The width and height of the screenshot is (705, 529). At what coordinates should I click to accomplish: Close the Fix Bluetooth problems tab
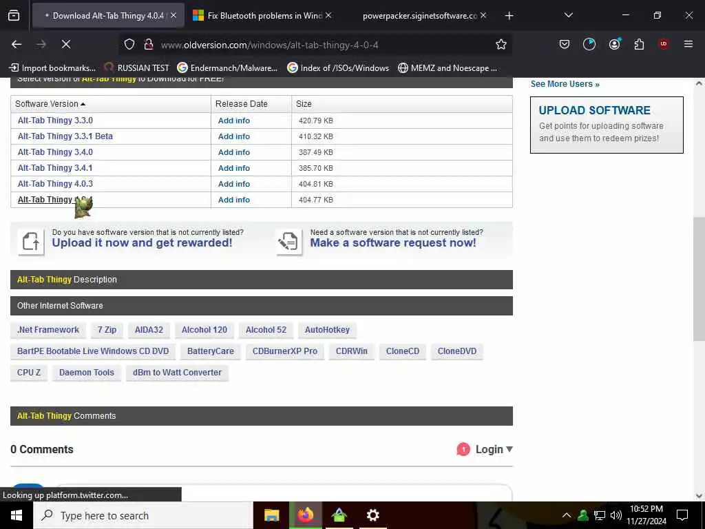328,16
